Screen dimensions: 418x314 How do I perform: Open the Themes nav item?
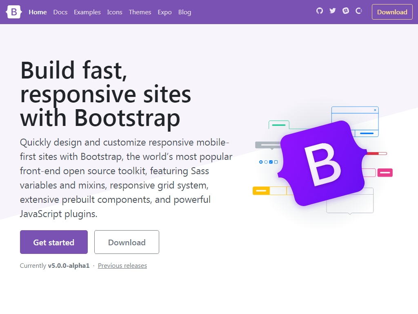140,12
